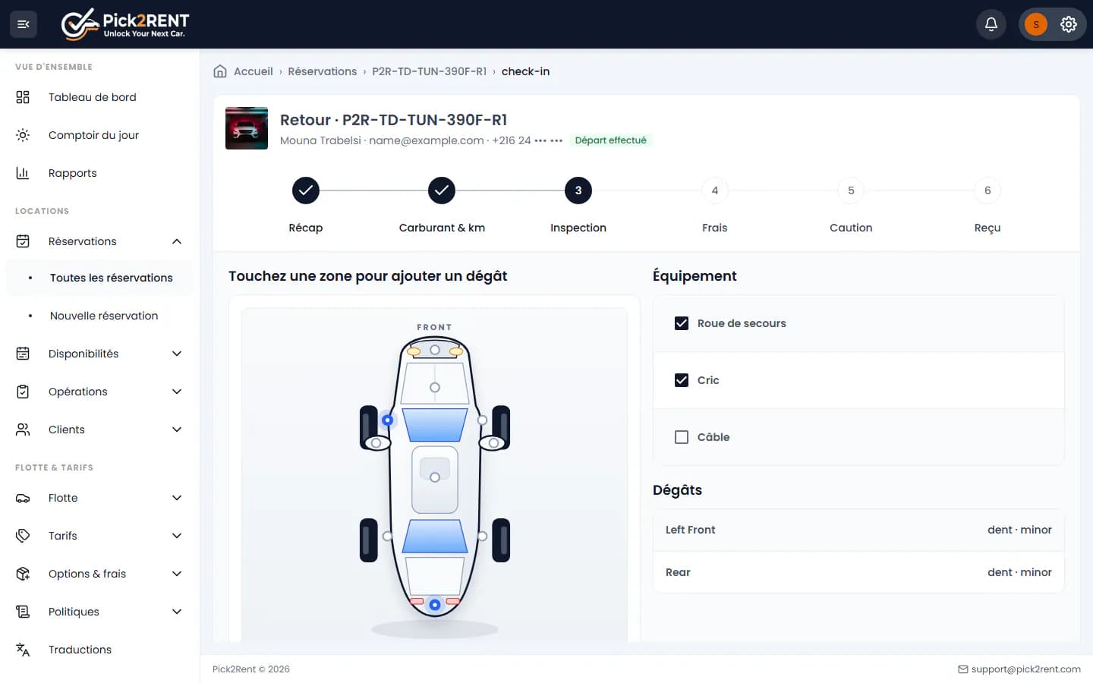This screenshot has width=1093, height=683.
Task: Click the orange user avatar
Action: click(1036, 24)
